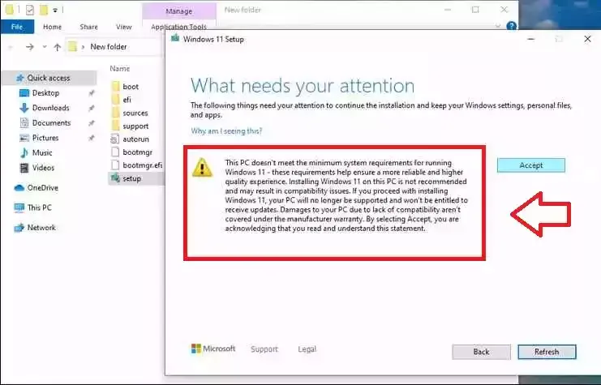Image resolution: width=601 pixels, height=385 pixels.
Task: Click the pin icon beside Documents
Action: click(91, 123)
